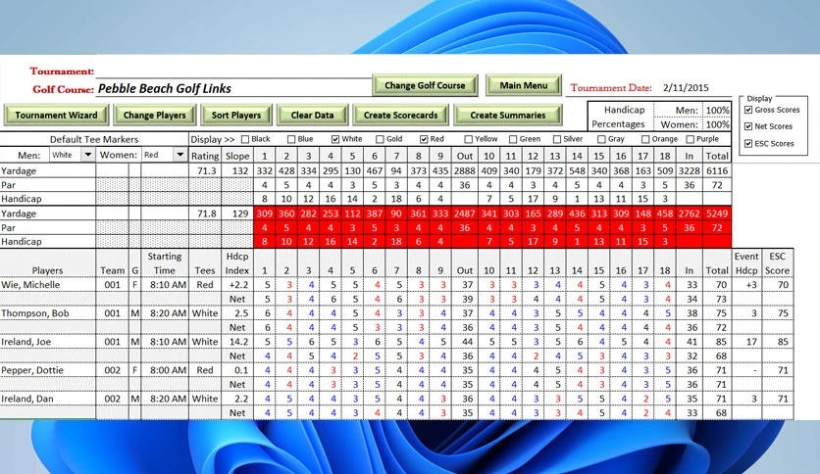Image resolution: width=820 pixels, height=474 pixels.
Task: Toggle the Net Scores checkbox
Action: pyautogui.click(x=748, y=126)
